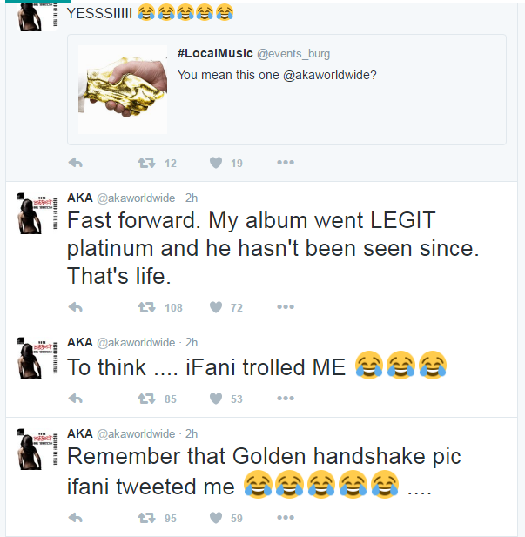Reply to the 'iFani trolled ME' tweet
Screen dimensions: 525x537
point(75,399)
